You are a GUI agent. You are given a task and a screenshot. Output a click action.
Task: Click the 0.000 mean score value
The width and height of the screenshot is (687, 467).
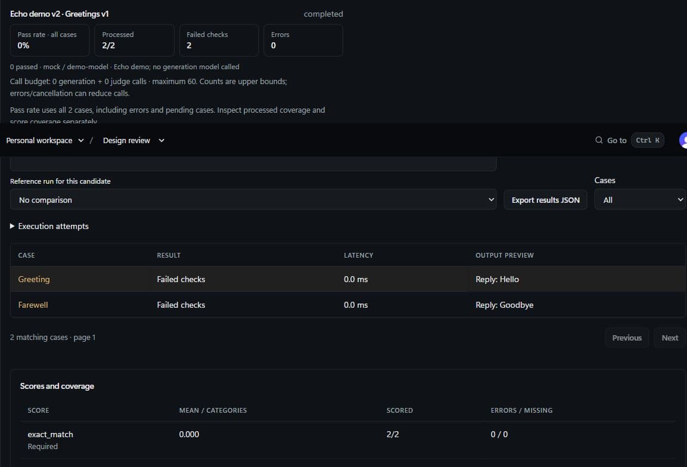point(189,434)
